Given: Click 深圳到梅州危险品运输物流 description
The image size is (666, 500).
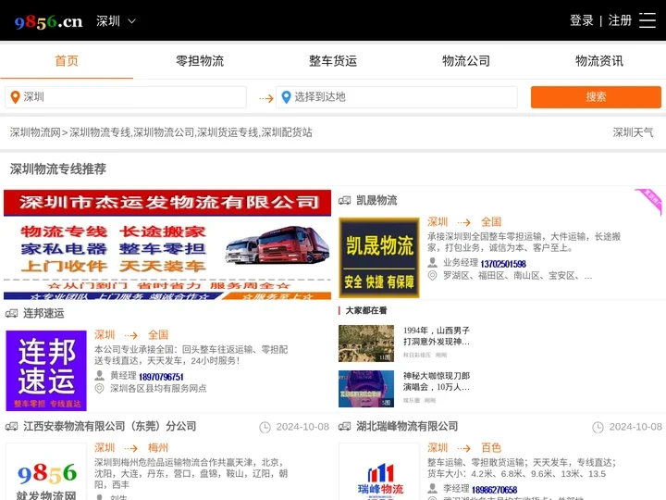Looking at the screenshot, I should [x=191, y=473].
